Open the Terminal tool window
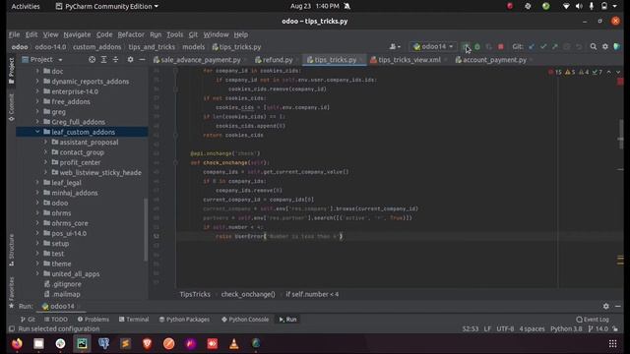This screenshot has width=630, height=354. pos(134,320)
